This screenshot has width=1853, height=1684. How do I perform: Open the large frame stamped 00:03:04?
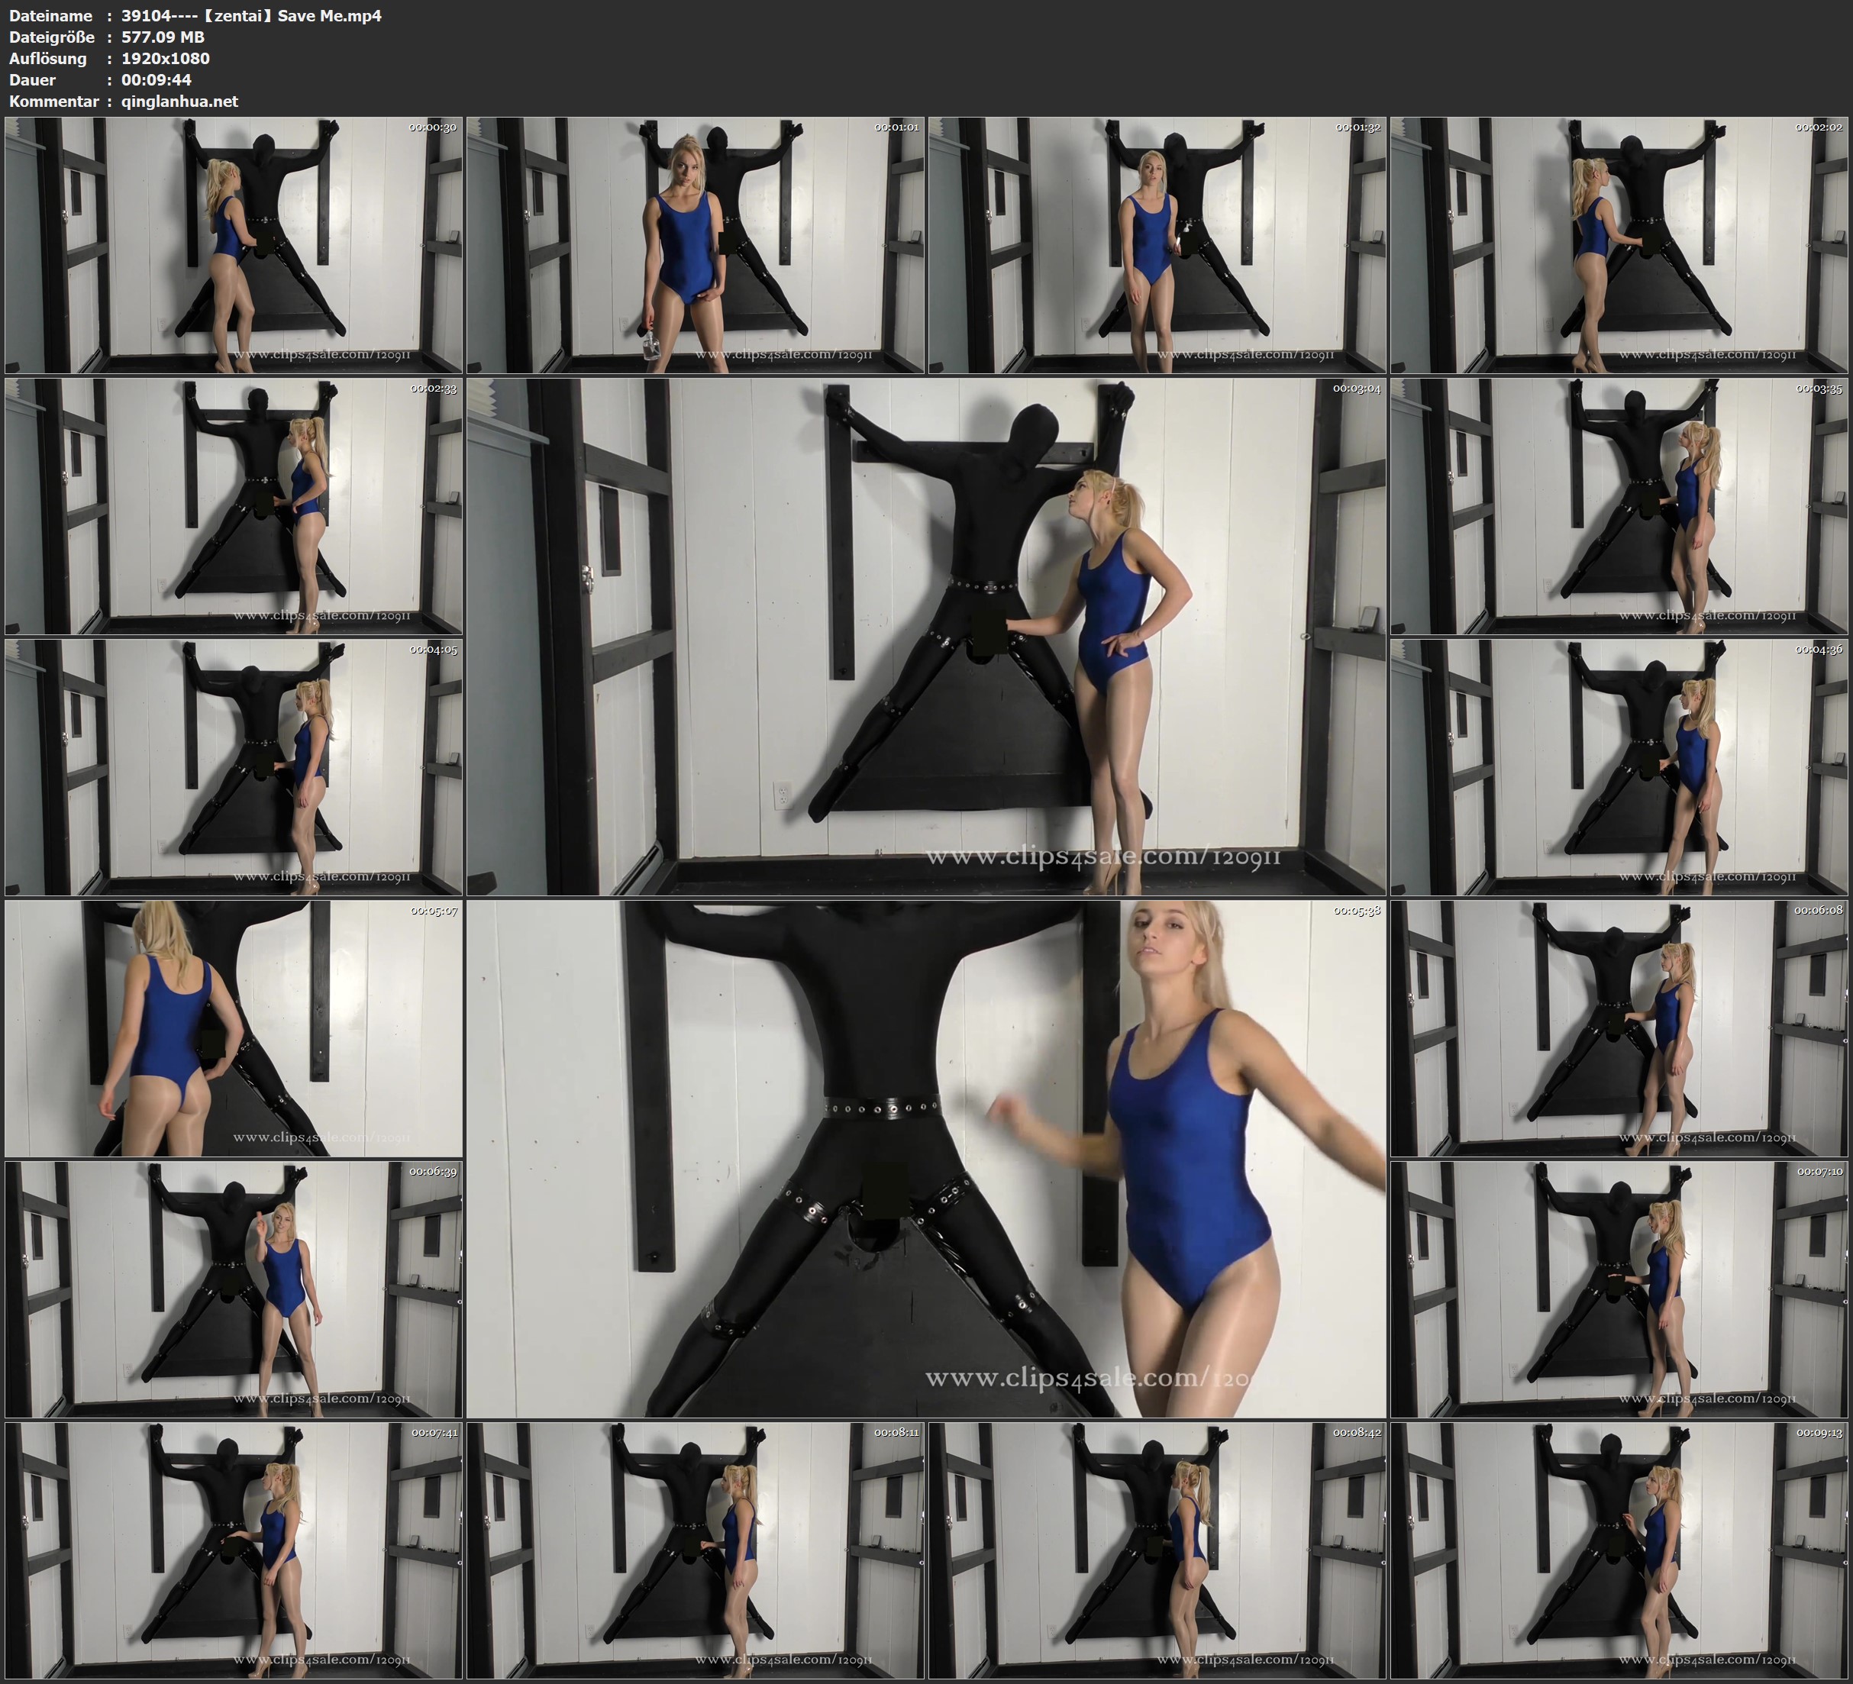(x=927, y=636)
